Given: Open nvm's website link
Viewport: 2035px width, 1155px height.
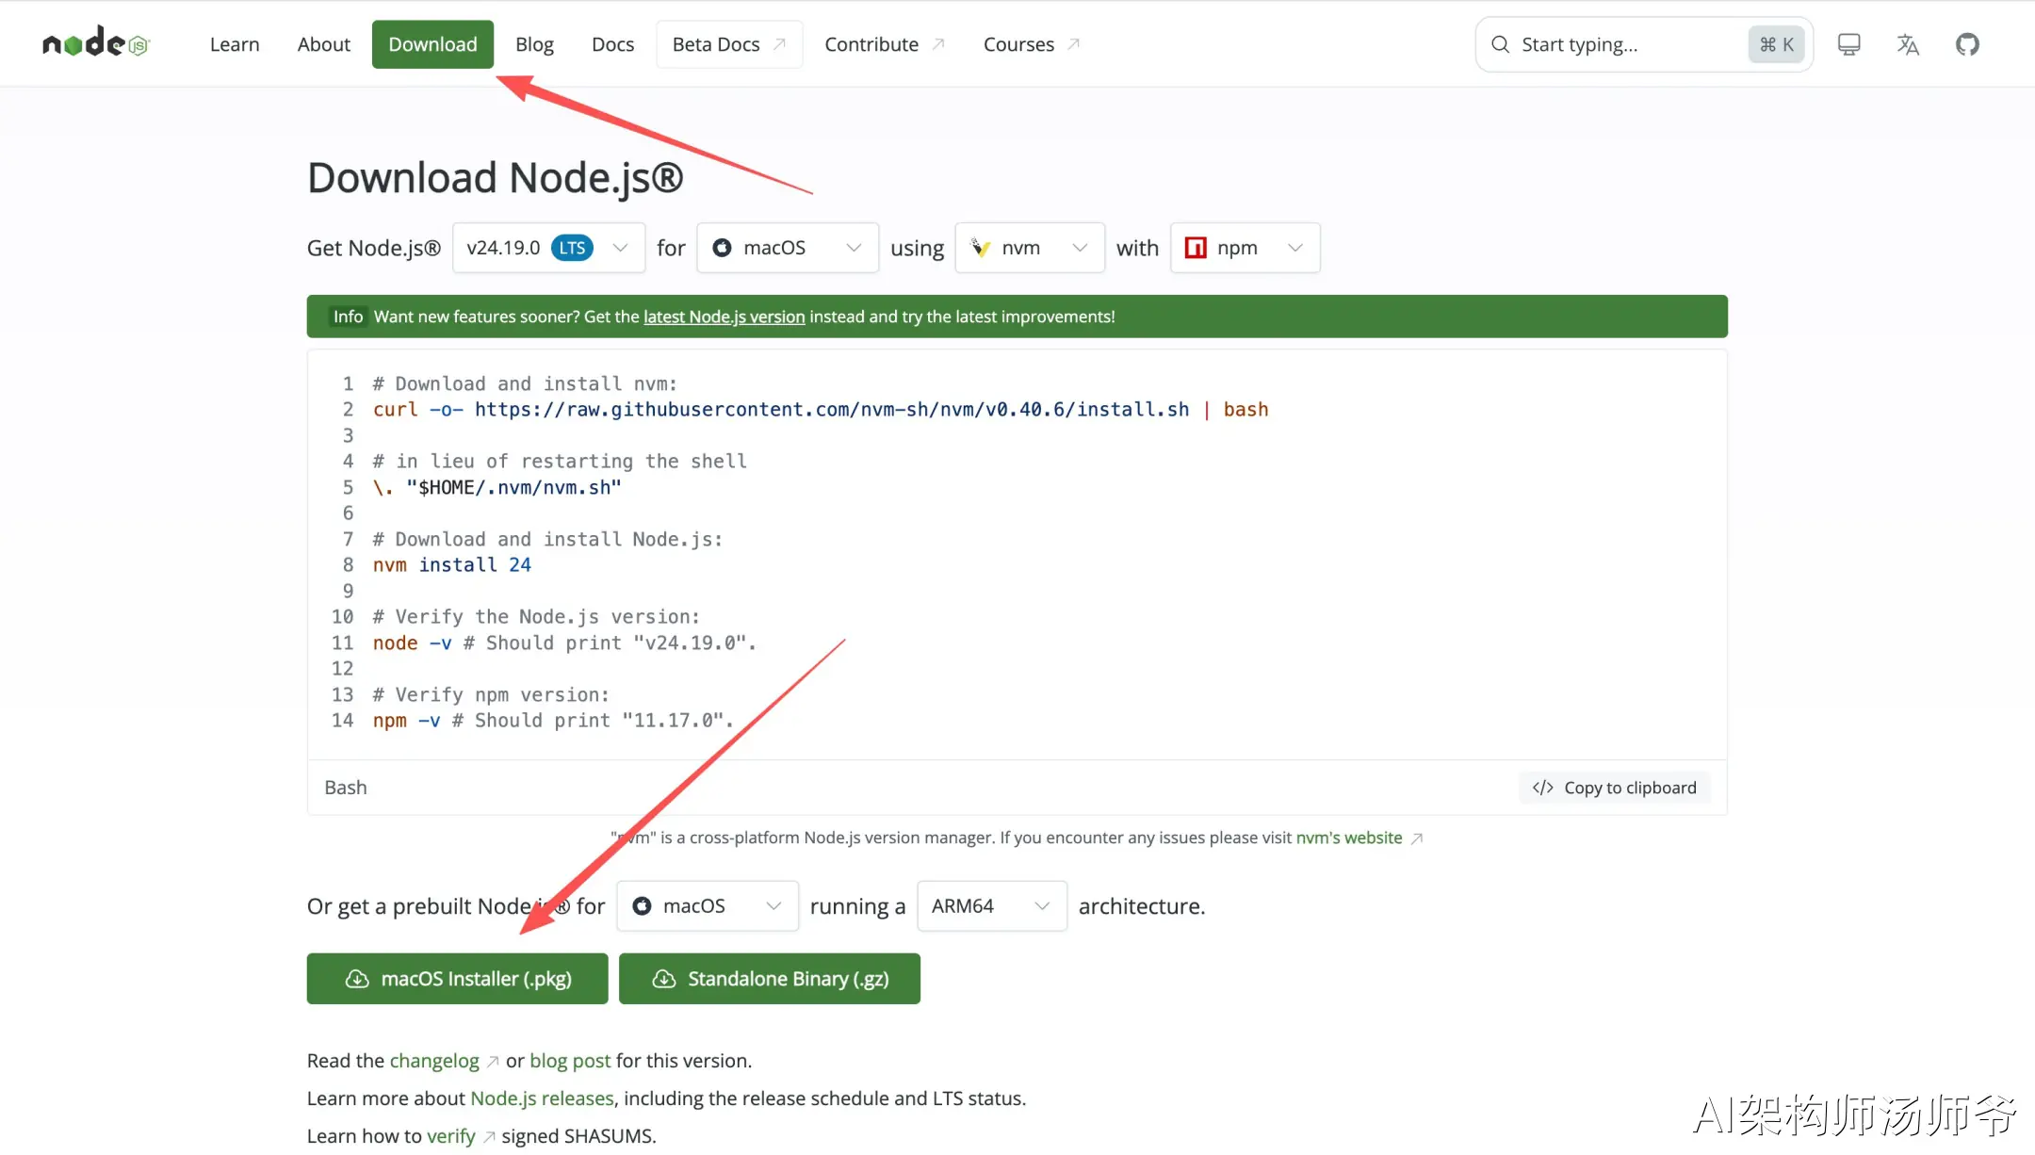Looking at the screenshot, I should (x=1349, y=838).
